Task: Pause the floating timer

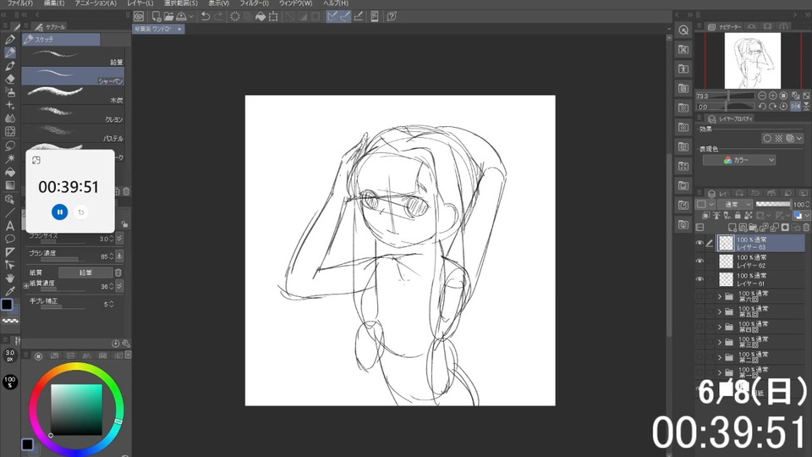Action: 59,212
